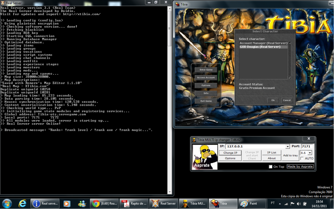Image resolution: width=334 pixels, height=209 pixels.
Task: Click Exit Game in the Tibia menu
Action: coord(206,101)
